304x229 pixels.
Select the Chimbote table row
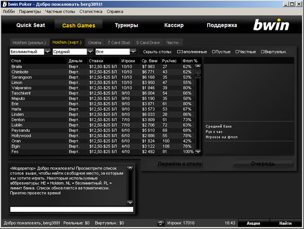102,72
